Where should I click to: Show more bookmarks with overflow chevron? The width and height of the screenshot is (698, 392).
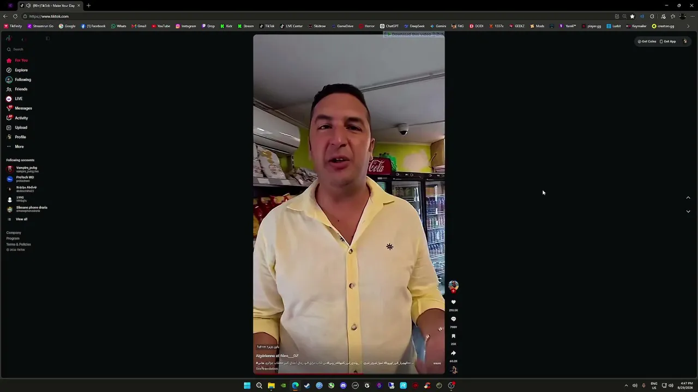[x=688, y=26]
